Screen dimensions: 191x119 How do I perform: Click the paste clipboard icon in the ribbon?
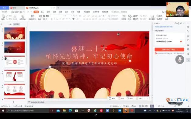[x=3, y=16]
